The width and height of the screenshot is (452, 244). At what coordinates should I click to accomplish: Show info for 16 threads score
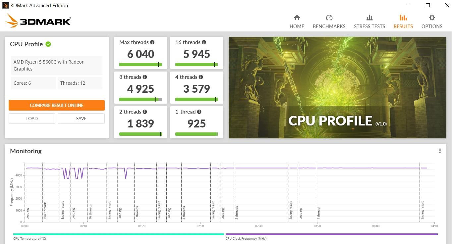click(x=204, y=42)
